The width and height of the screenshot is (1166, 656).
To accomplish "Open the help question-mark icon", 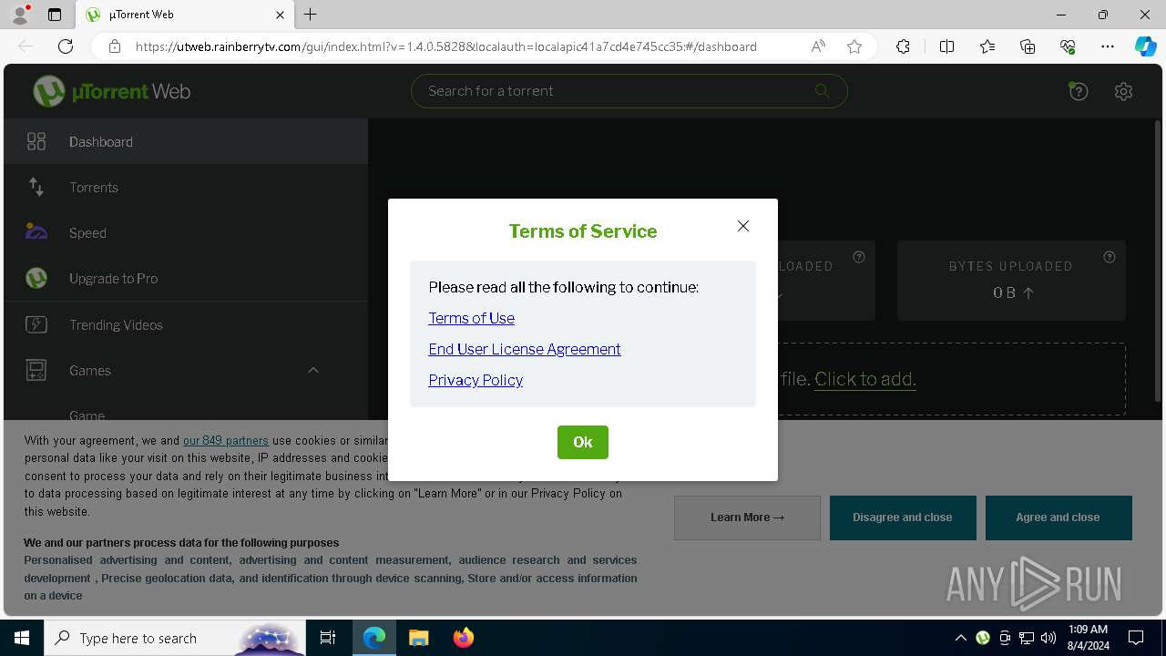I will [1079, 91].
